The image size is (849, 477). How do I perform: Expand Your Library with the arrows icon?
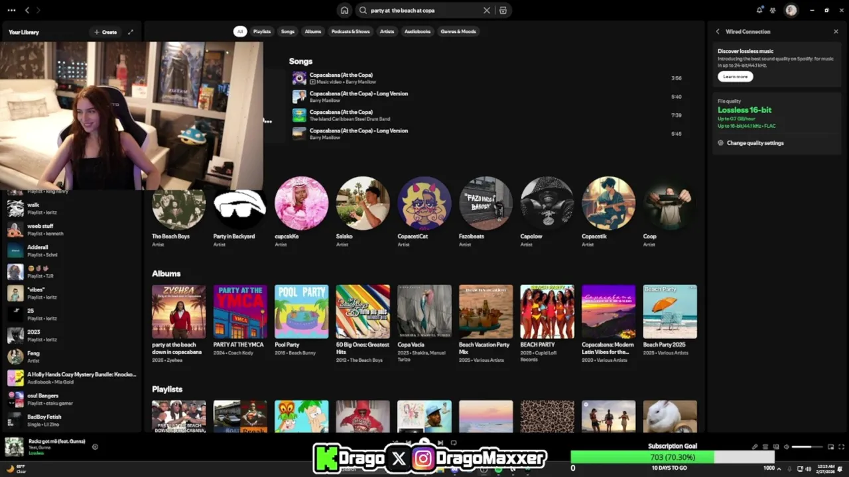(x=131, y=32)
